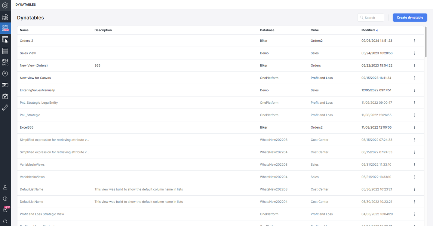Expand kebab menu for Excel365 row

(415, 127)
